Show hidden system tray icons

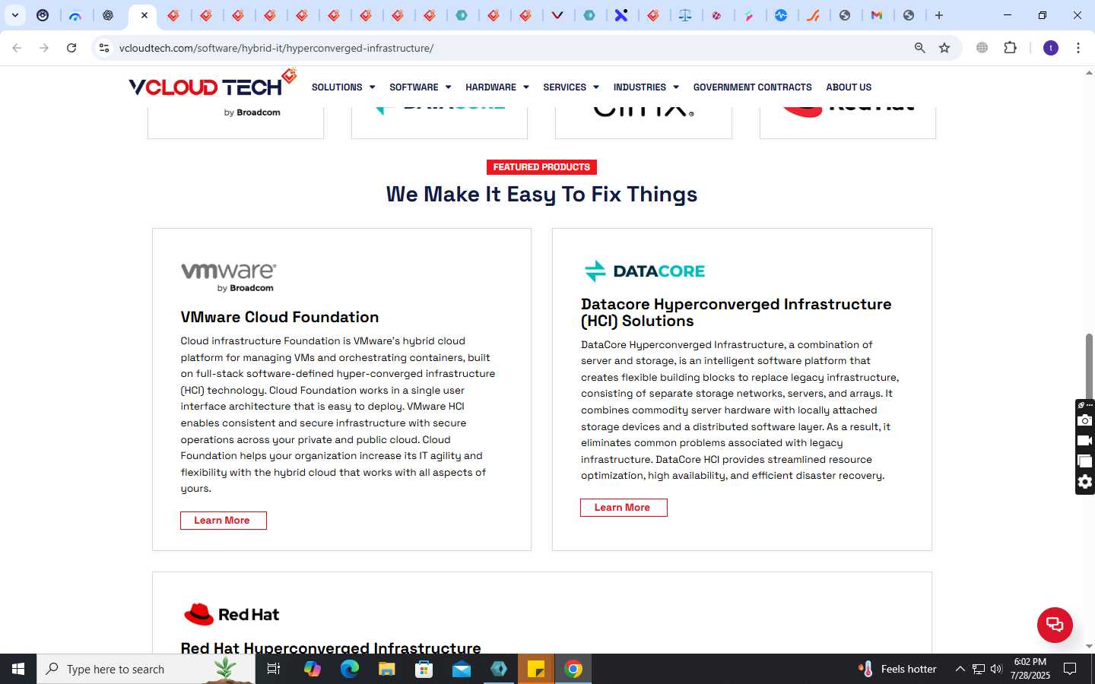[960, 669]
